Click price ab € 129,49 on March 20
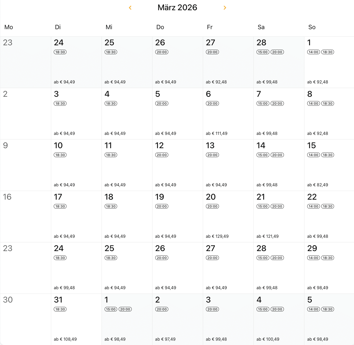The width and height of the screenshot is (354, 345). tap(217, 236)
